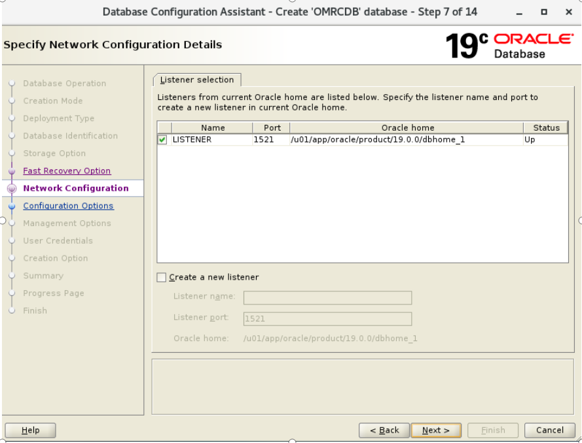Click the Database Operation step
The image size is (582, 443).
(65, 84)
